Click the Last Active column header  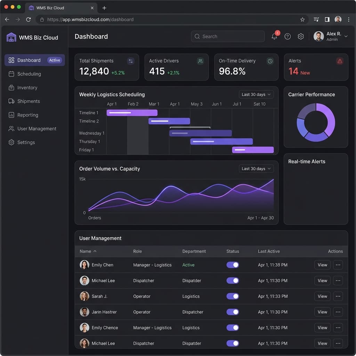269,251
